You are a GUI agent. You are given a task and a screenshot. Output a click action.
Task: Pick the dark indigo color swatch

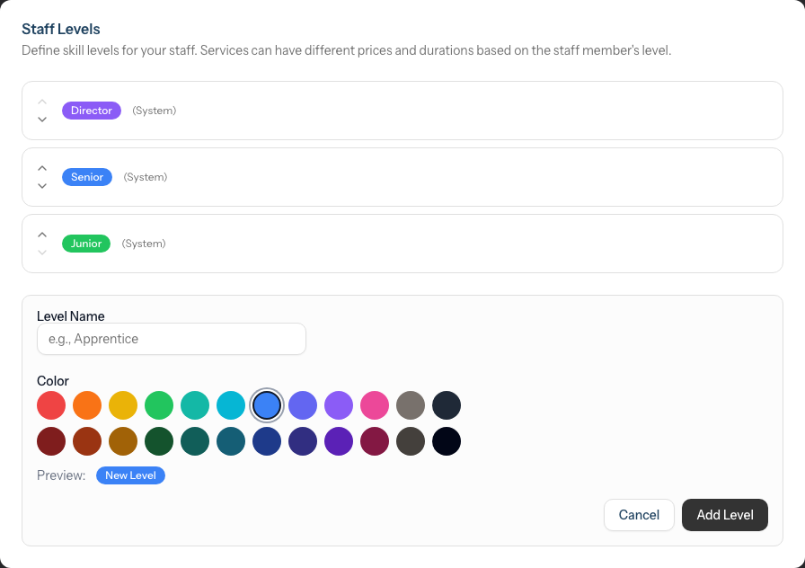(303, 441)
